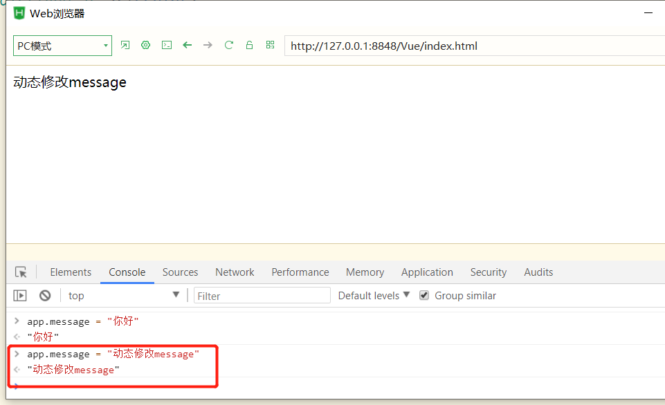This screenshot has height=405, width=665.
Task: Click the settings gear icon in toolbar
Action: coord(146,46)
